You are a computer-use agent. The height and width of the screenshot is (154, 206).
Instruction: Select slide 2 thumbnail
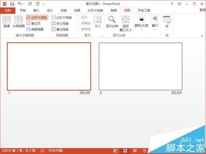[x=140, y=66]
